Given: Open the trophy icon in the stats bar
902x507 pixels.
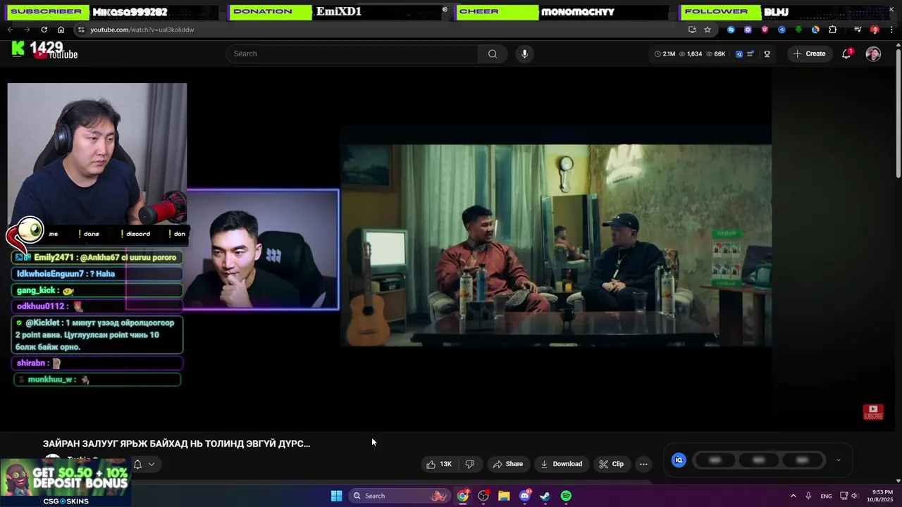Looking at the screenshot, I should [767, 54].
